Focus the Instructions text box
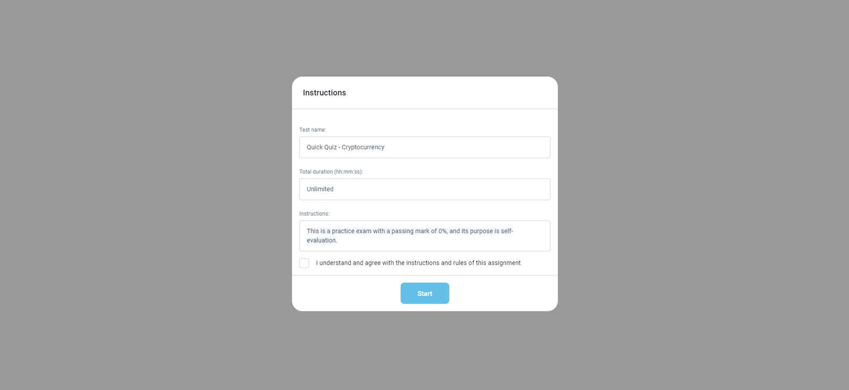849x390 pixels. click(x=424, y=236)
